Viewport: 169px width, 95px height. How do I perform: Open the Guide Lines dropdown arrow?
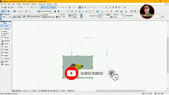click(x=45, y=7)
